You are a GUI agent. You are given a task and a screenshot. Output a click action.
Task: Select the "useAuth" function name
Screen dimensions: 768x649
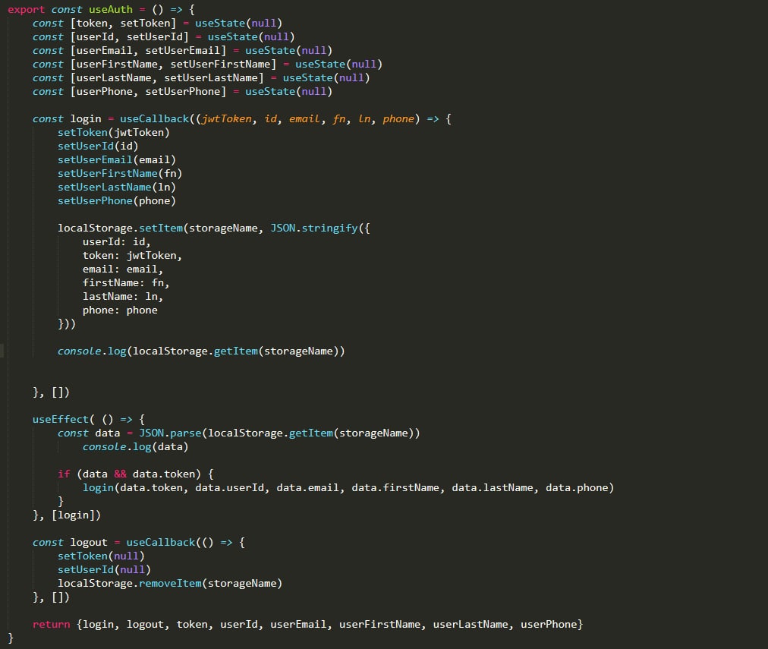tap(111, 9)
